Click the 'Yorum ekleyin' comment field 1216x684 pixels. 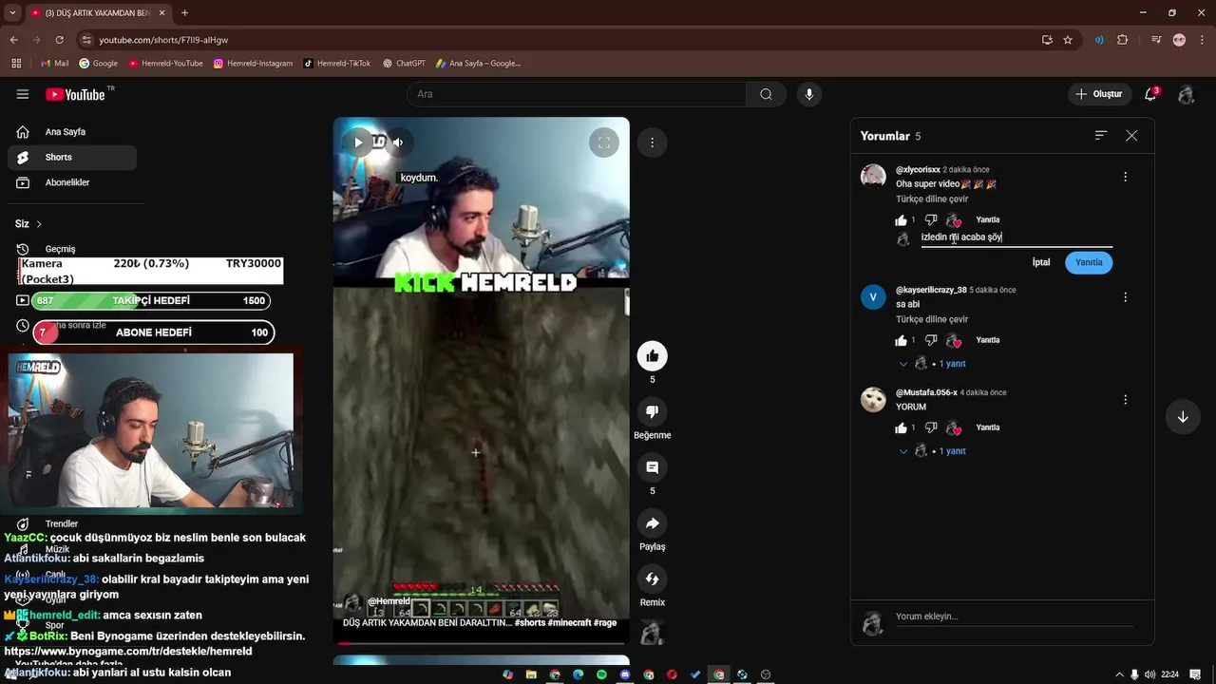pos(1015,617)
